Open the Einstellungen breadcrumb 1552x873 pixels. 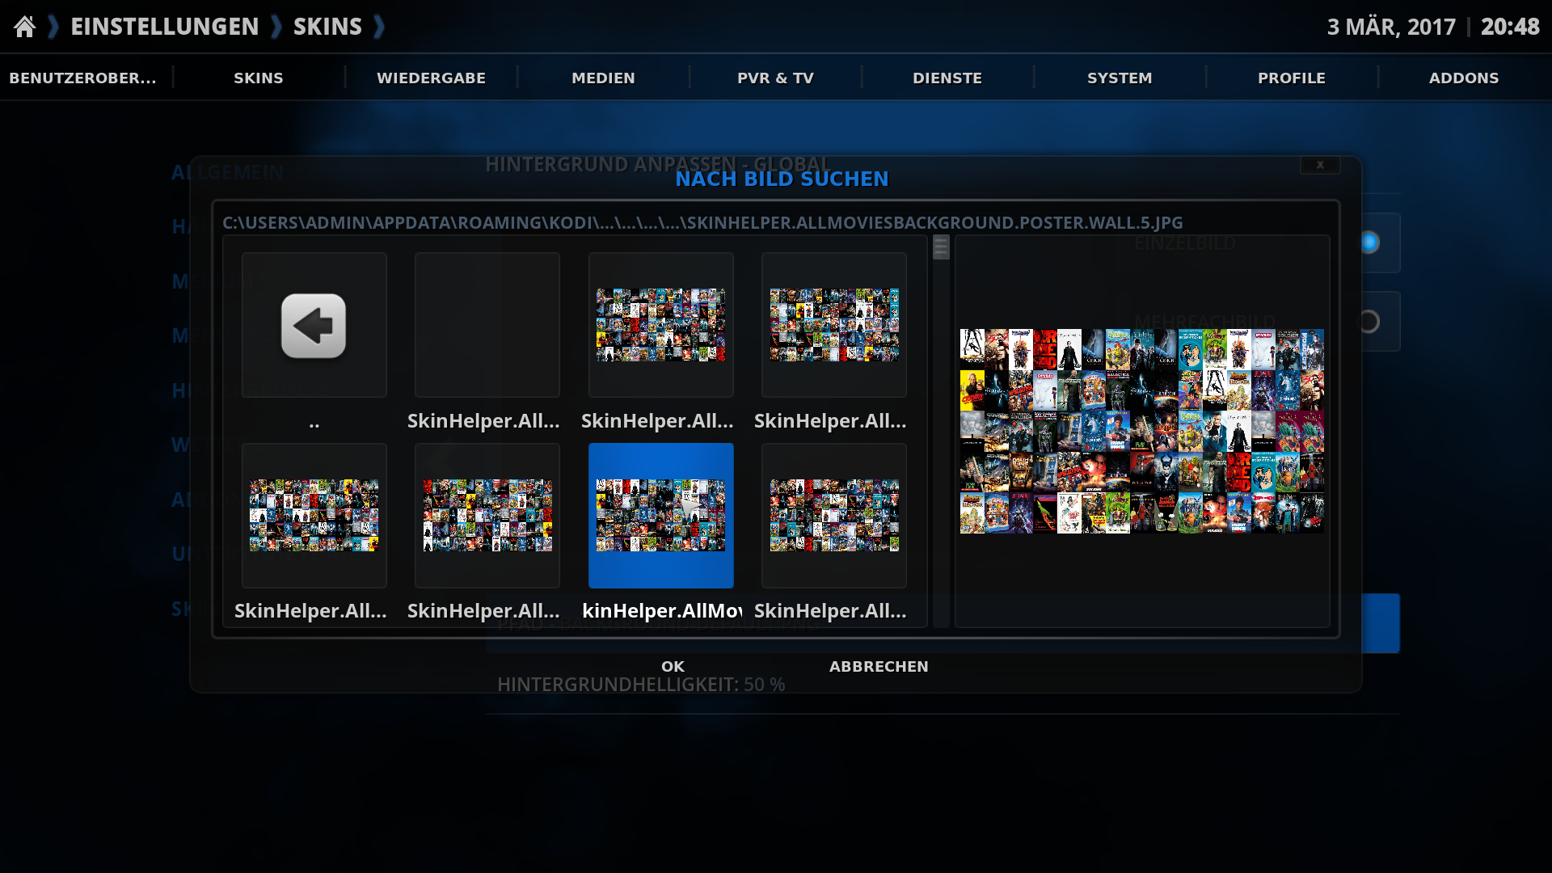coord(165,27)
